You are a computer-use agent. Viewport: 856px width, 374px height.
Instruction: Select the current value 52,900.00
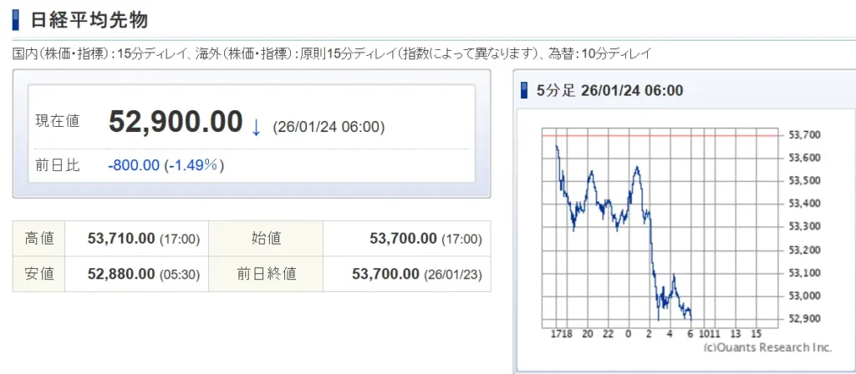(x=176, y=123)
